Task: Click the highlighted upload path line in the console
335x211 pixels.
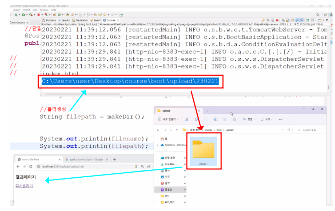Action: [x=130, y=81]
